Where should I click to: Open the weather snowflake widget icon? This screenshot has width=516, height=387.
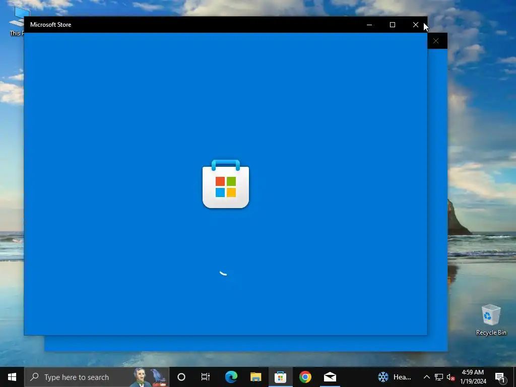(383, 377)
